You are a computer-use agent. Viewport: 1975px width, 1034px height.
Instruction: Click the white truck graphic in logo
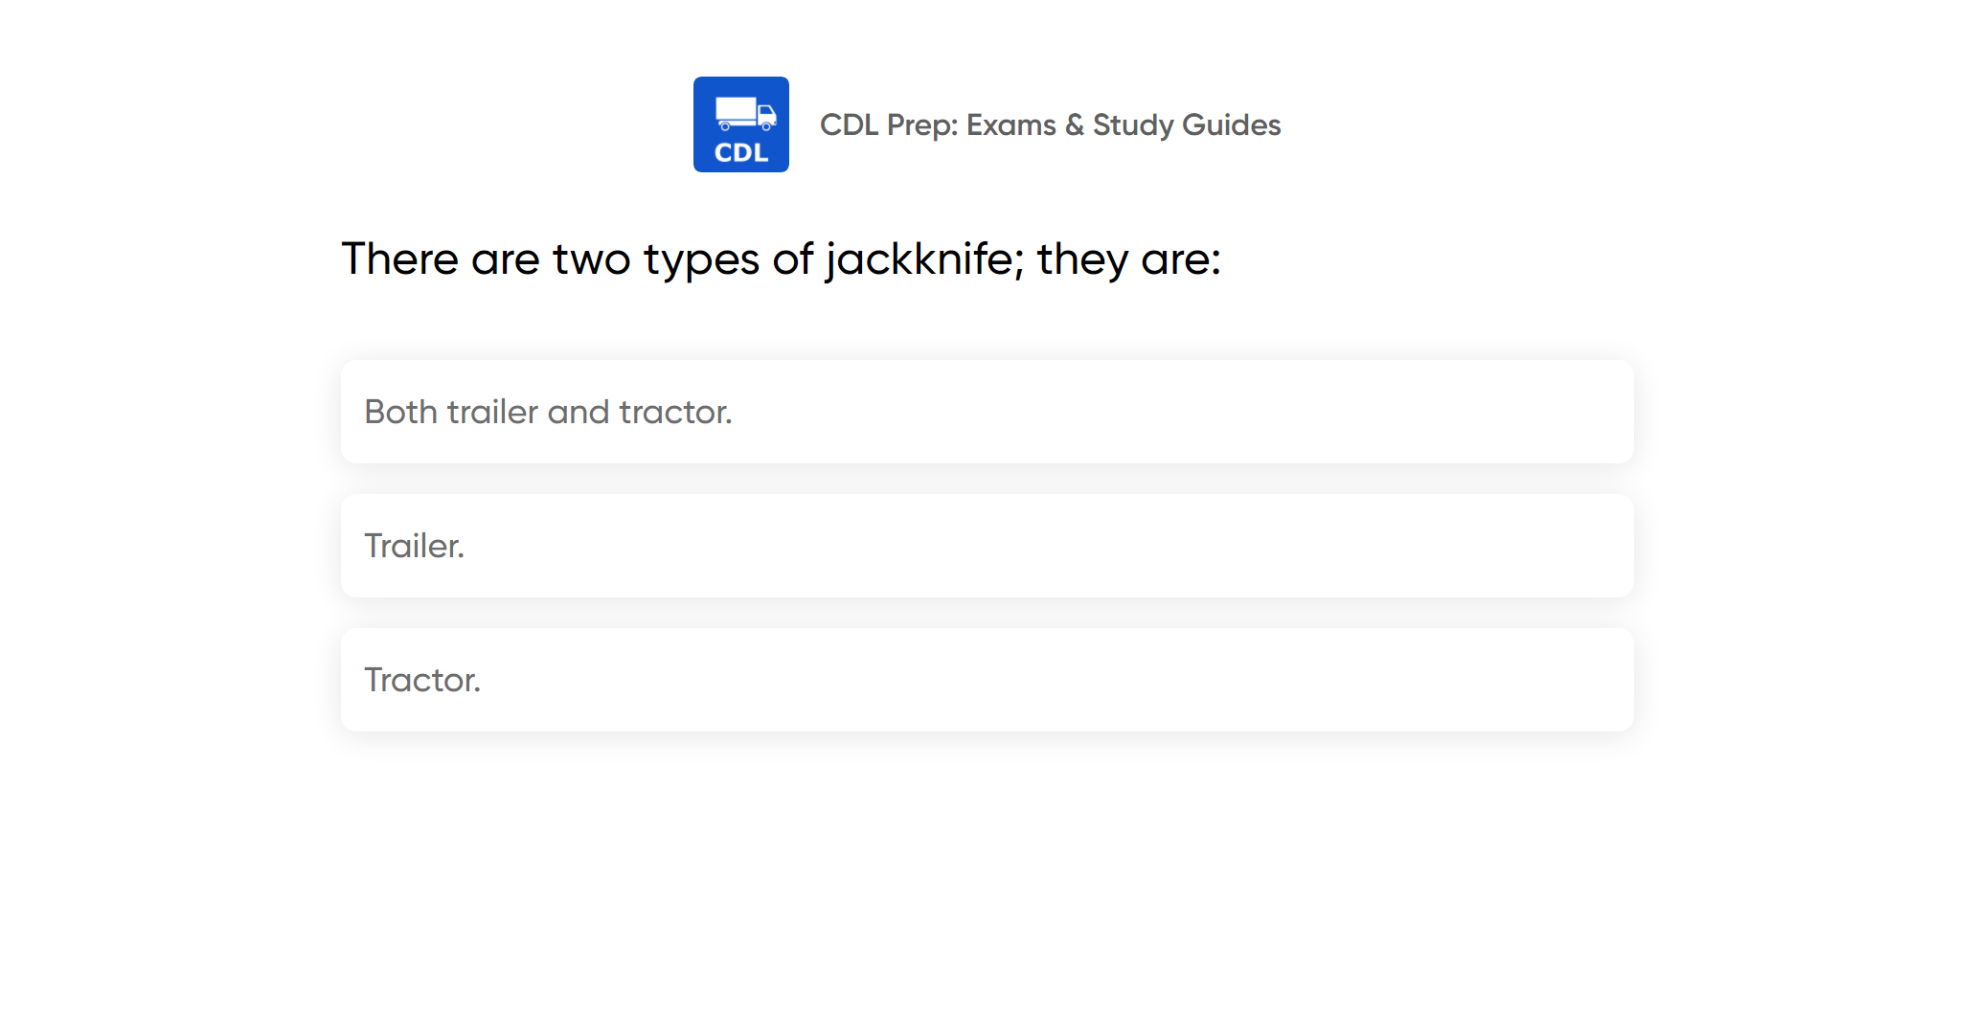[x=745, y=114]
